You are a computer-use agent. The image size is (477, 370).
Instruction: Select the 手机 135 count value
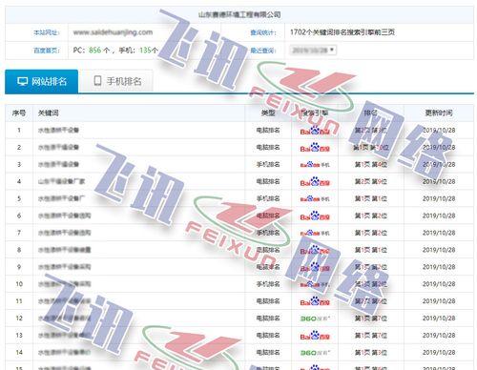(x=145, y=51)
